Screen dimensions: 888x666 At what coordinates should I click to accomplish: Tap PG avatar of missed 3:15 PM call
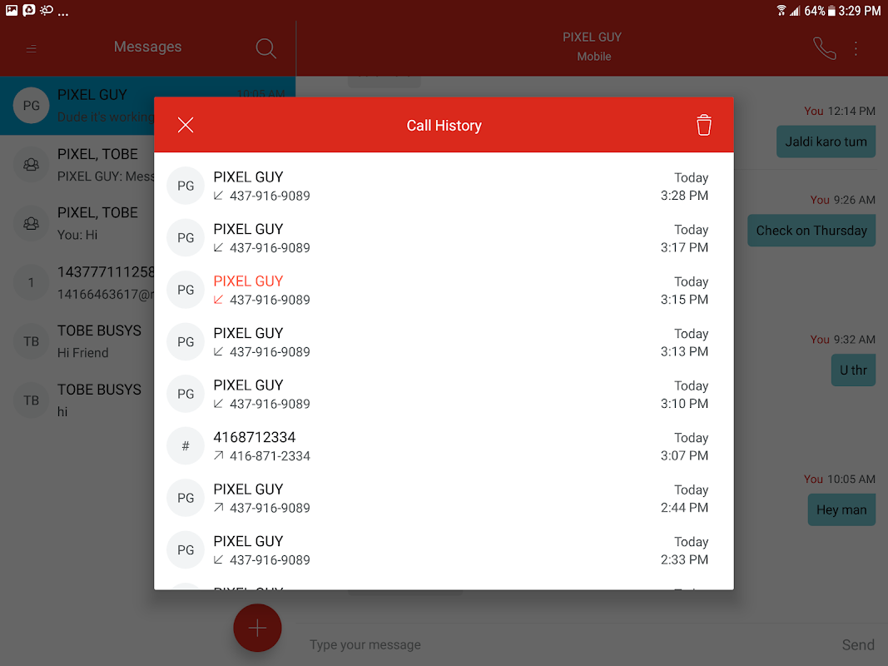pyautogui.click(x=186, y=290)
